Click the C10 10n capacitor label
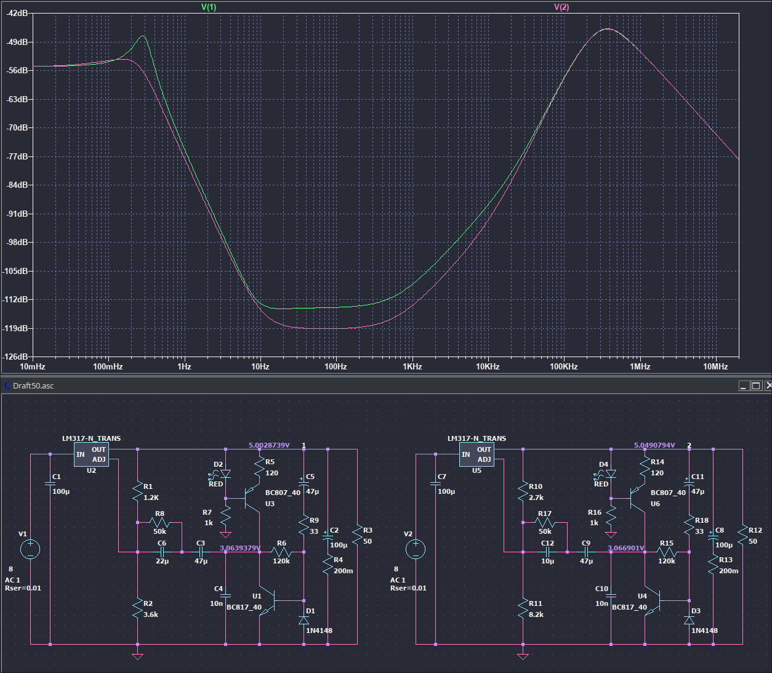This screenshot has width=772, height=673. [x=602, y=589]
